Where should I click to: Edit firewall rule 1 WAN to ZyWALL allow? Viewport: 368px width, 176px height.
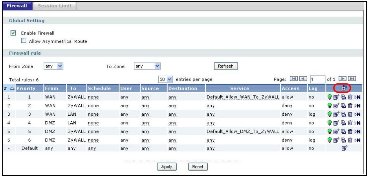[336, 97]
